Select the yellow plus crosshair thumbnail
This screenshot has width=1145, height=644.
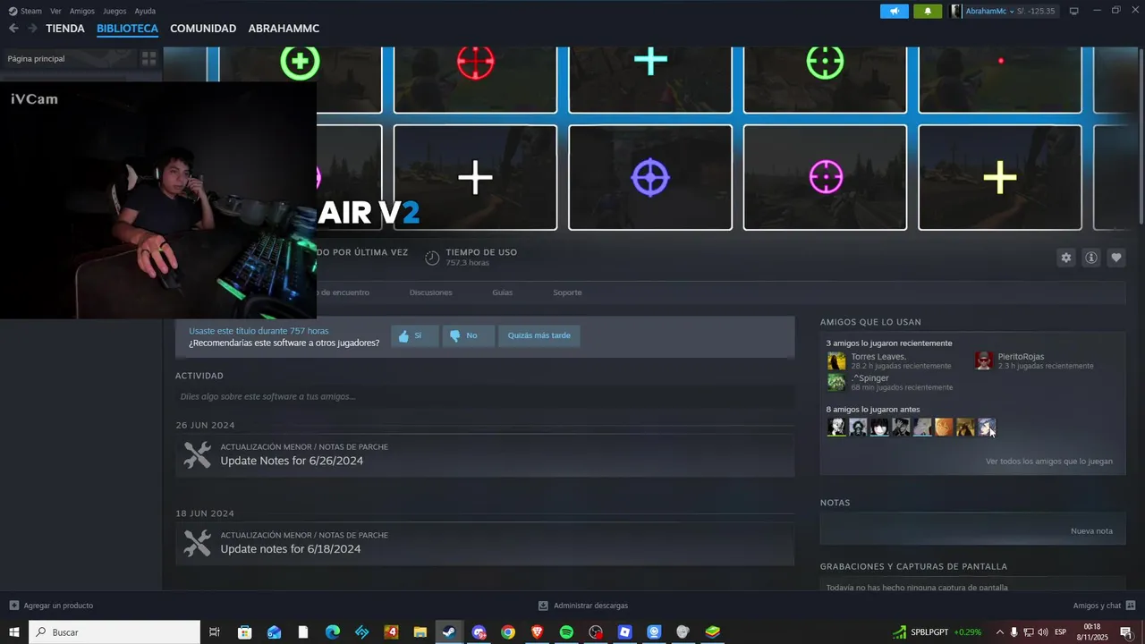[x=1000, y=177]
